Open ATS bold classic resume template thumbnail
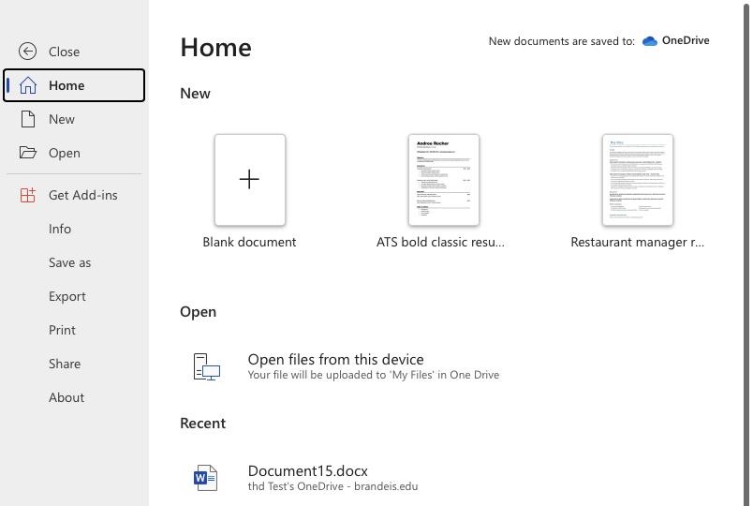 444,180
